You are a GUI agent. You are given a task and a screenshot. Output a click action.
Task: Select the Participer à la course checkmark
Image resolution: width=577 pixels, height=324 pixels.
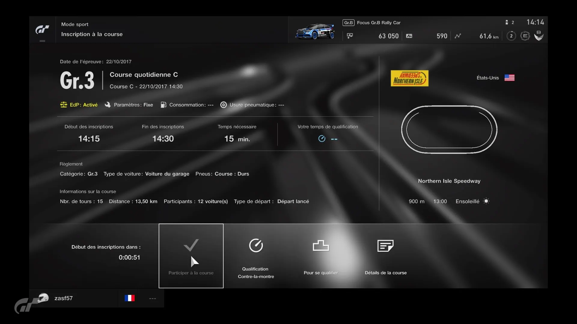pyautogui.click(x=191, y=245)
